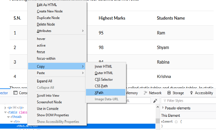Click the marks value 98
Viewport: 216px width, 130px height.
(x=101, y=47)
